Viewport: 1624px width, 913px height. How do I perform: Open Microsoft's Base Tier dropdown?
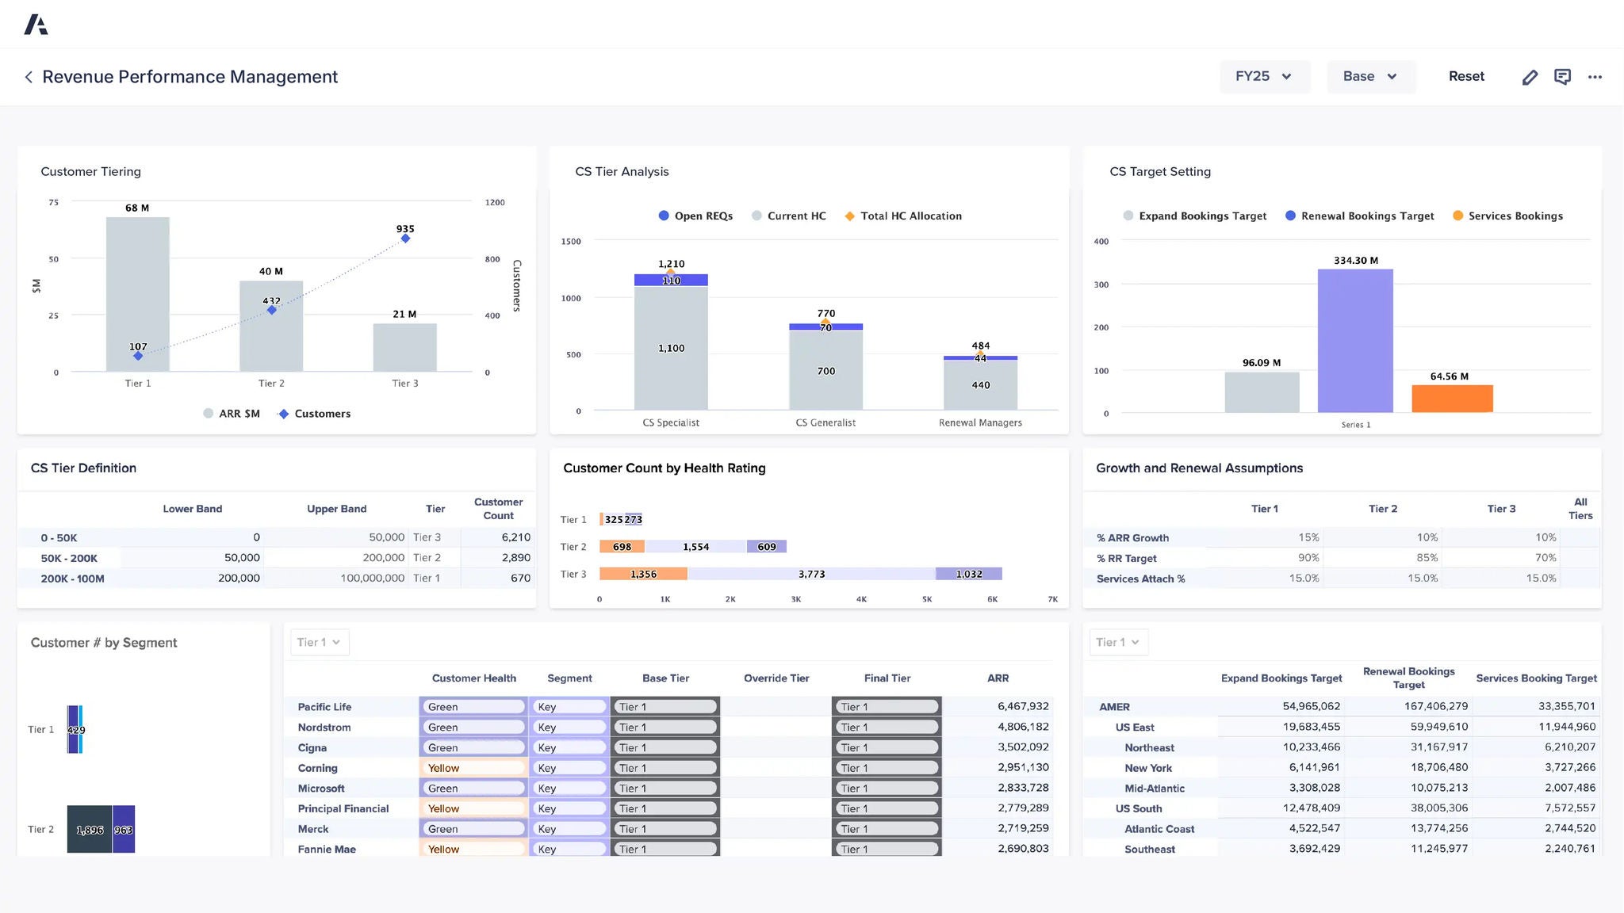pos(665,788)
